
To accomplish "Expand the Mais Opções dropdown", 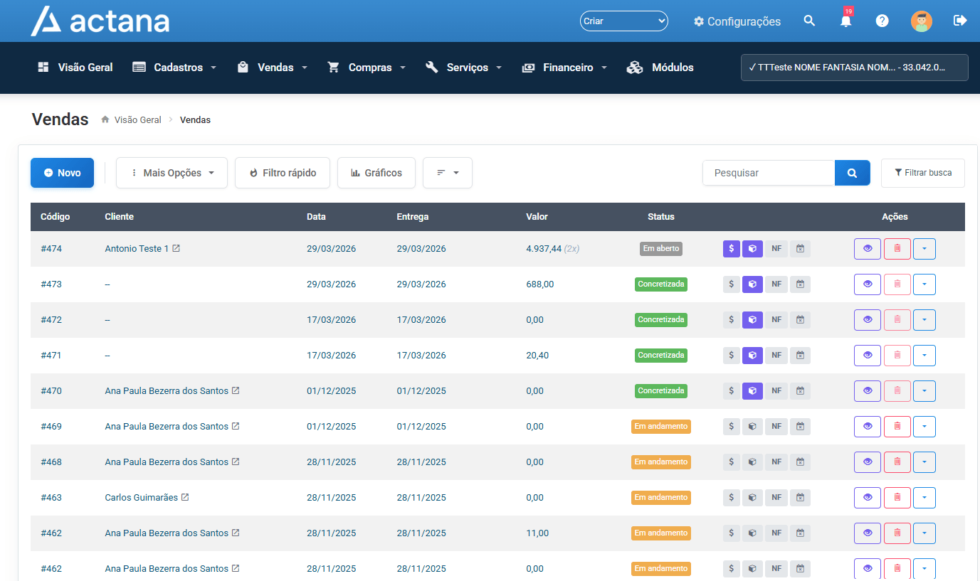I will [172, 173].
